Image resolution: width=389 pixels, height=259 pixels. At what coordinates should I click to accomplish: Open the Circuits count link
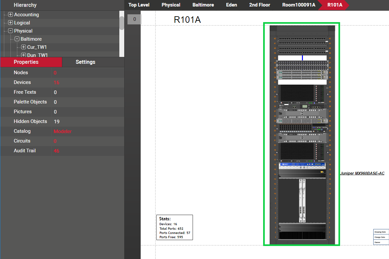[55, 141]
